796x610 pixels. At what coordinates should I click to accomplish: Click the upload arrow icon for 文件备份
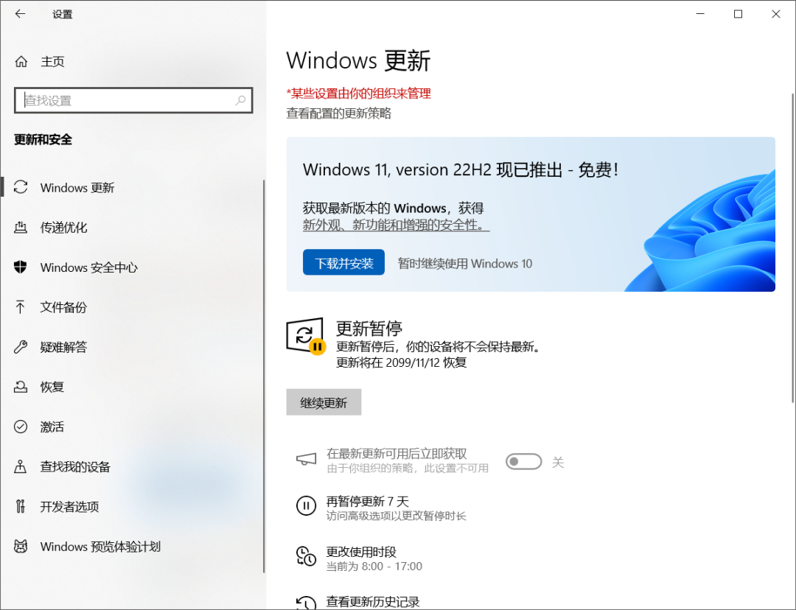(21, 306)
